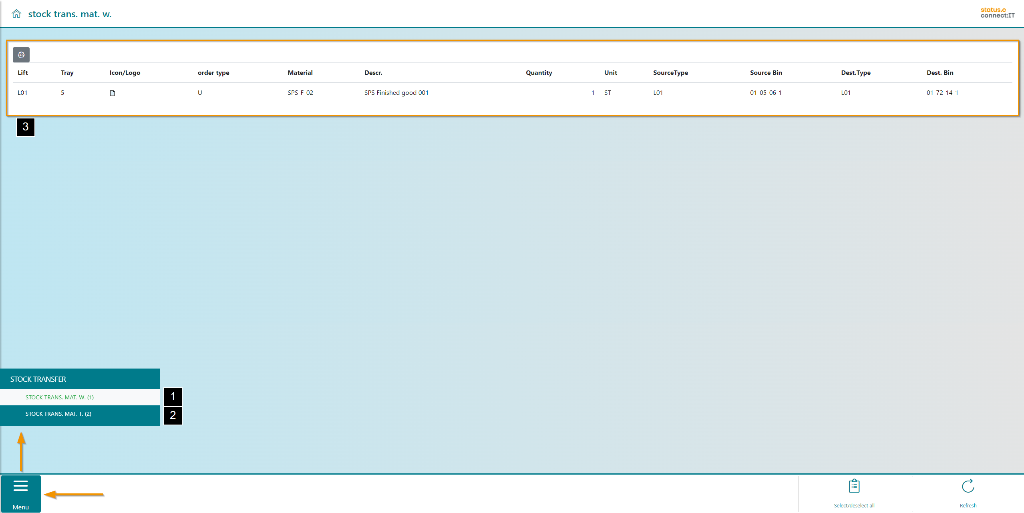
Task: Select STOCK TRANS. MAT. T. (2) menu entry
Action: point(58,414)
